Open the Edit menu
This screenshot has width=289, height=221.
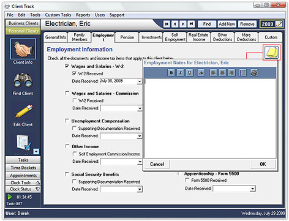21,15
